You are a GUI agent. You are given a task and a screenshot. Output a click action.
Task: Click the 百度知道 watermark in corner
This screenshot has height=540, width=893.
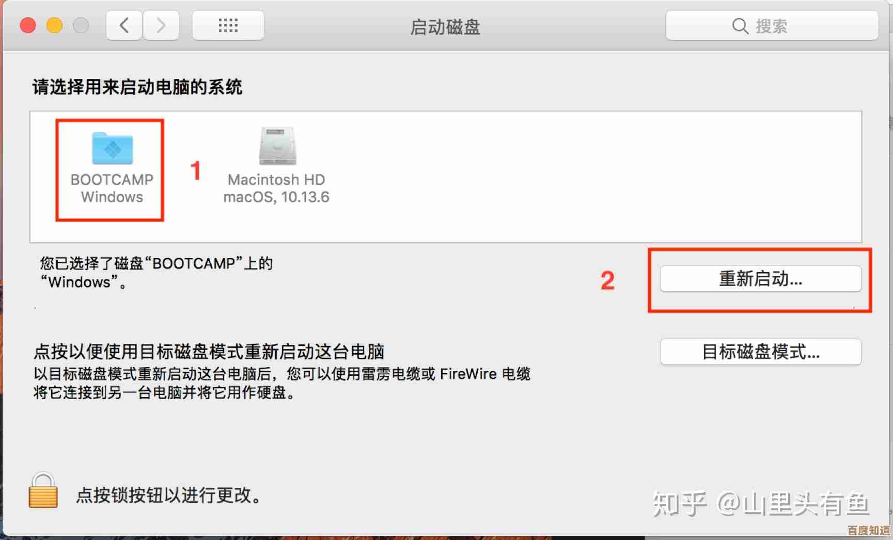pyautogui.click(x=869, y=531)
